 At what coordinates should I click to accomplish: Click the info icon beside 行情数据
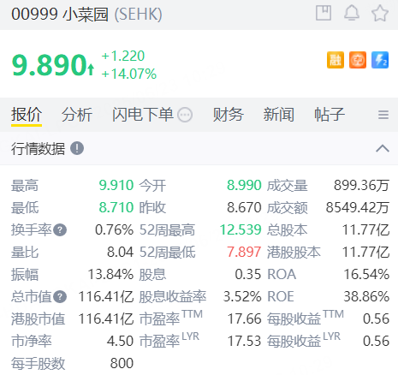click(x=77, y=148)
